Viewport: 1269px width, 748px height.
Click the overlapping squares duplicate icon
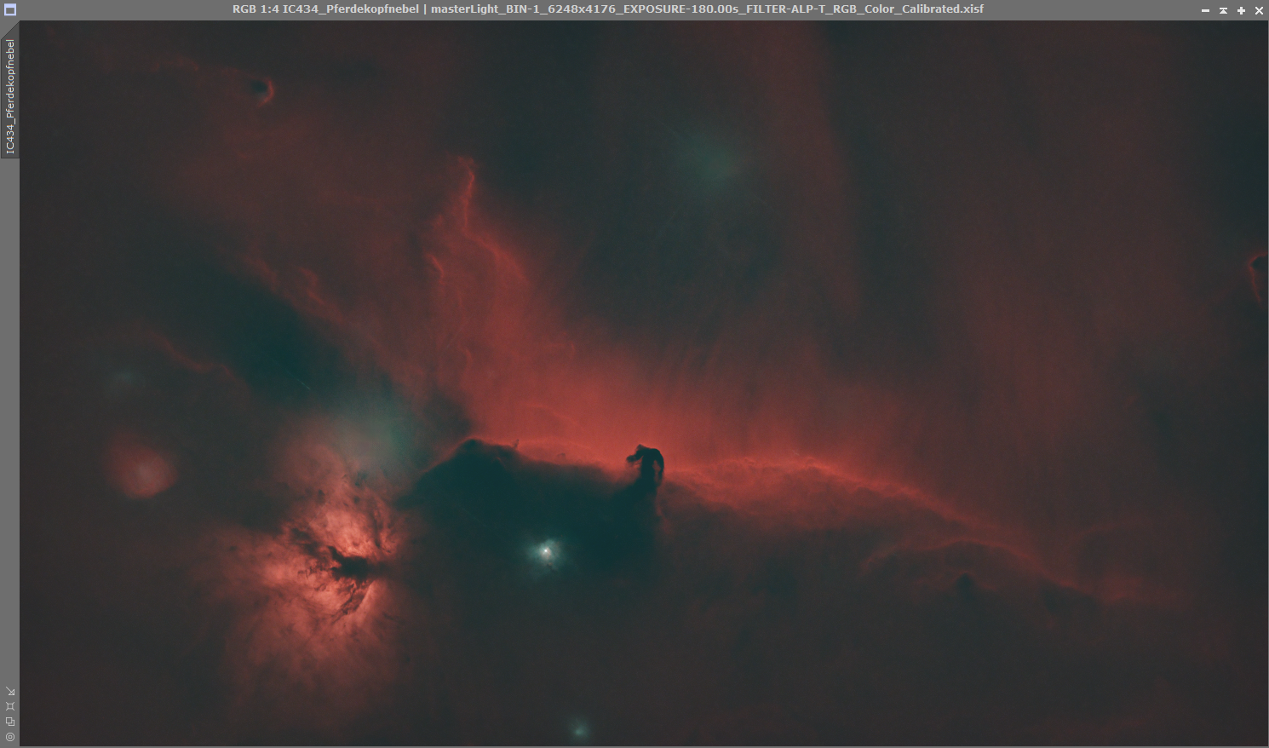pos(10,722)
